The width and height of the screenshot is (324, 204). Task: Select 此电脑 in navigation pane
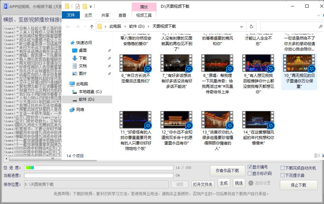82,84
